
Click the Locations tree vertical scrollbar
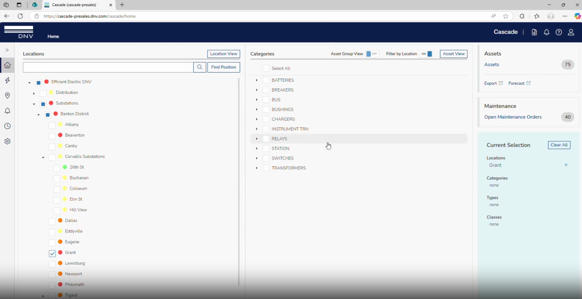click(x=239, y=182)
